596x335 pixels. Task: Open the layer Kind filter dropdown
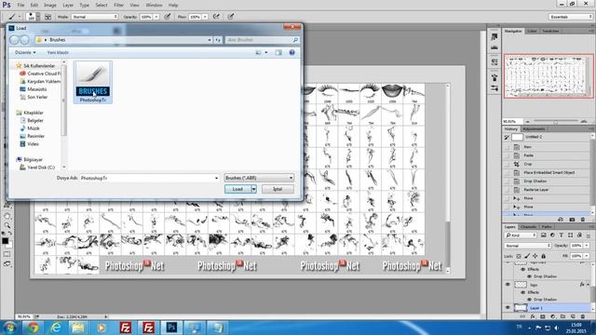click(x=521, y=235)
